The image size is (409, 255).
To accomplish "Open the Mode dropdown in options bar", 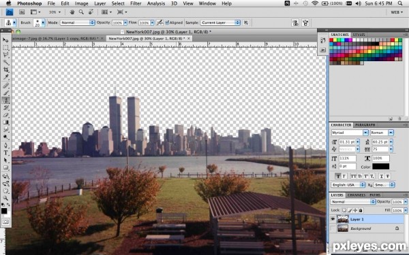I will point(78,22).
